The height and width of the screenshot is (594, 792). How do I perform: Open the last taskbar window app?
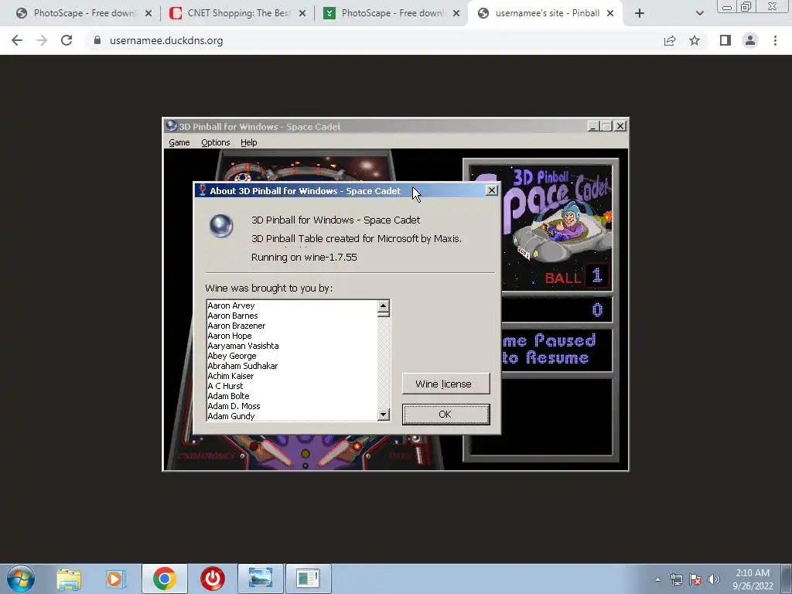309,579
